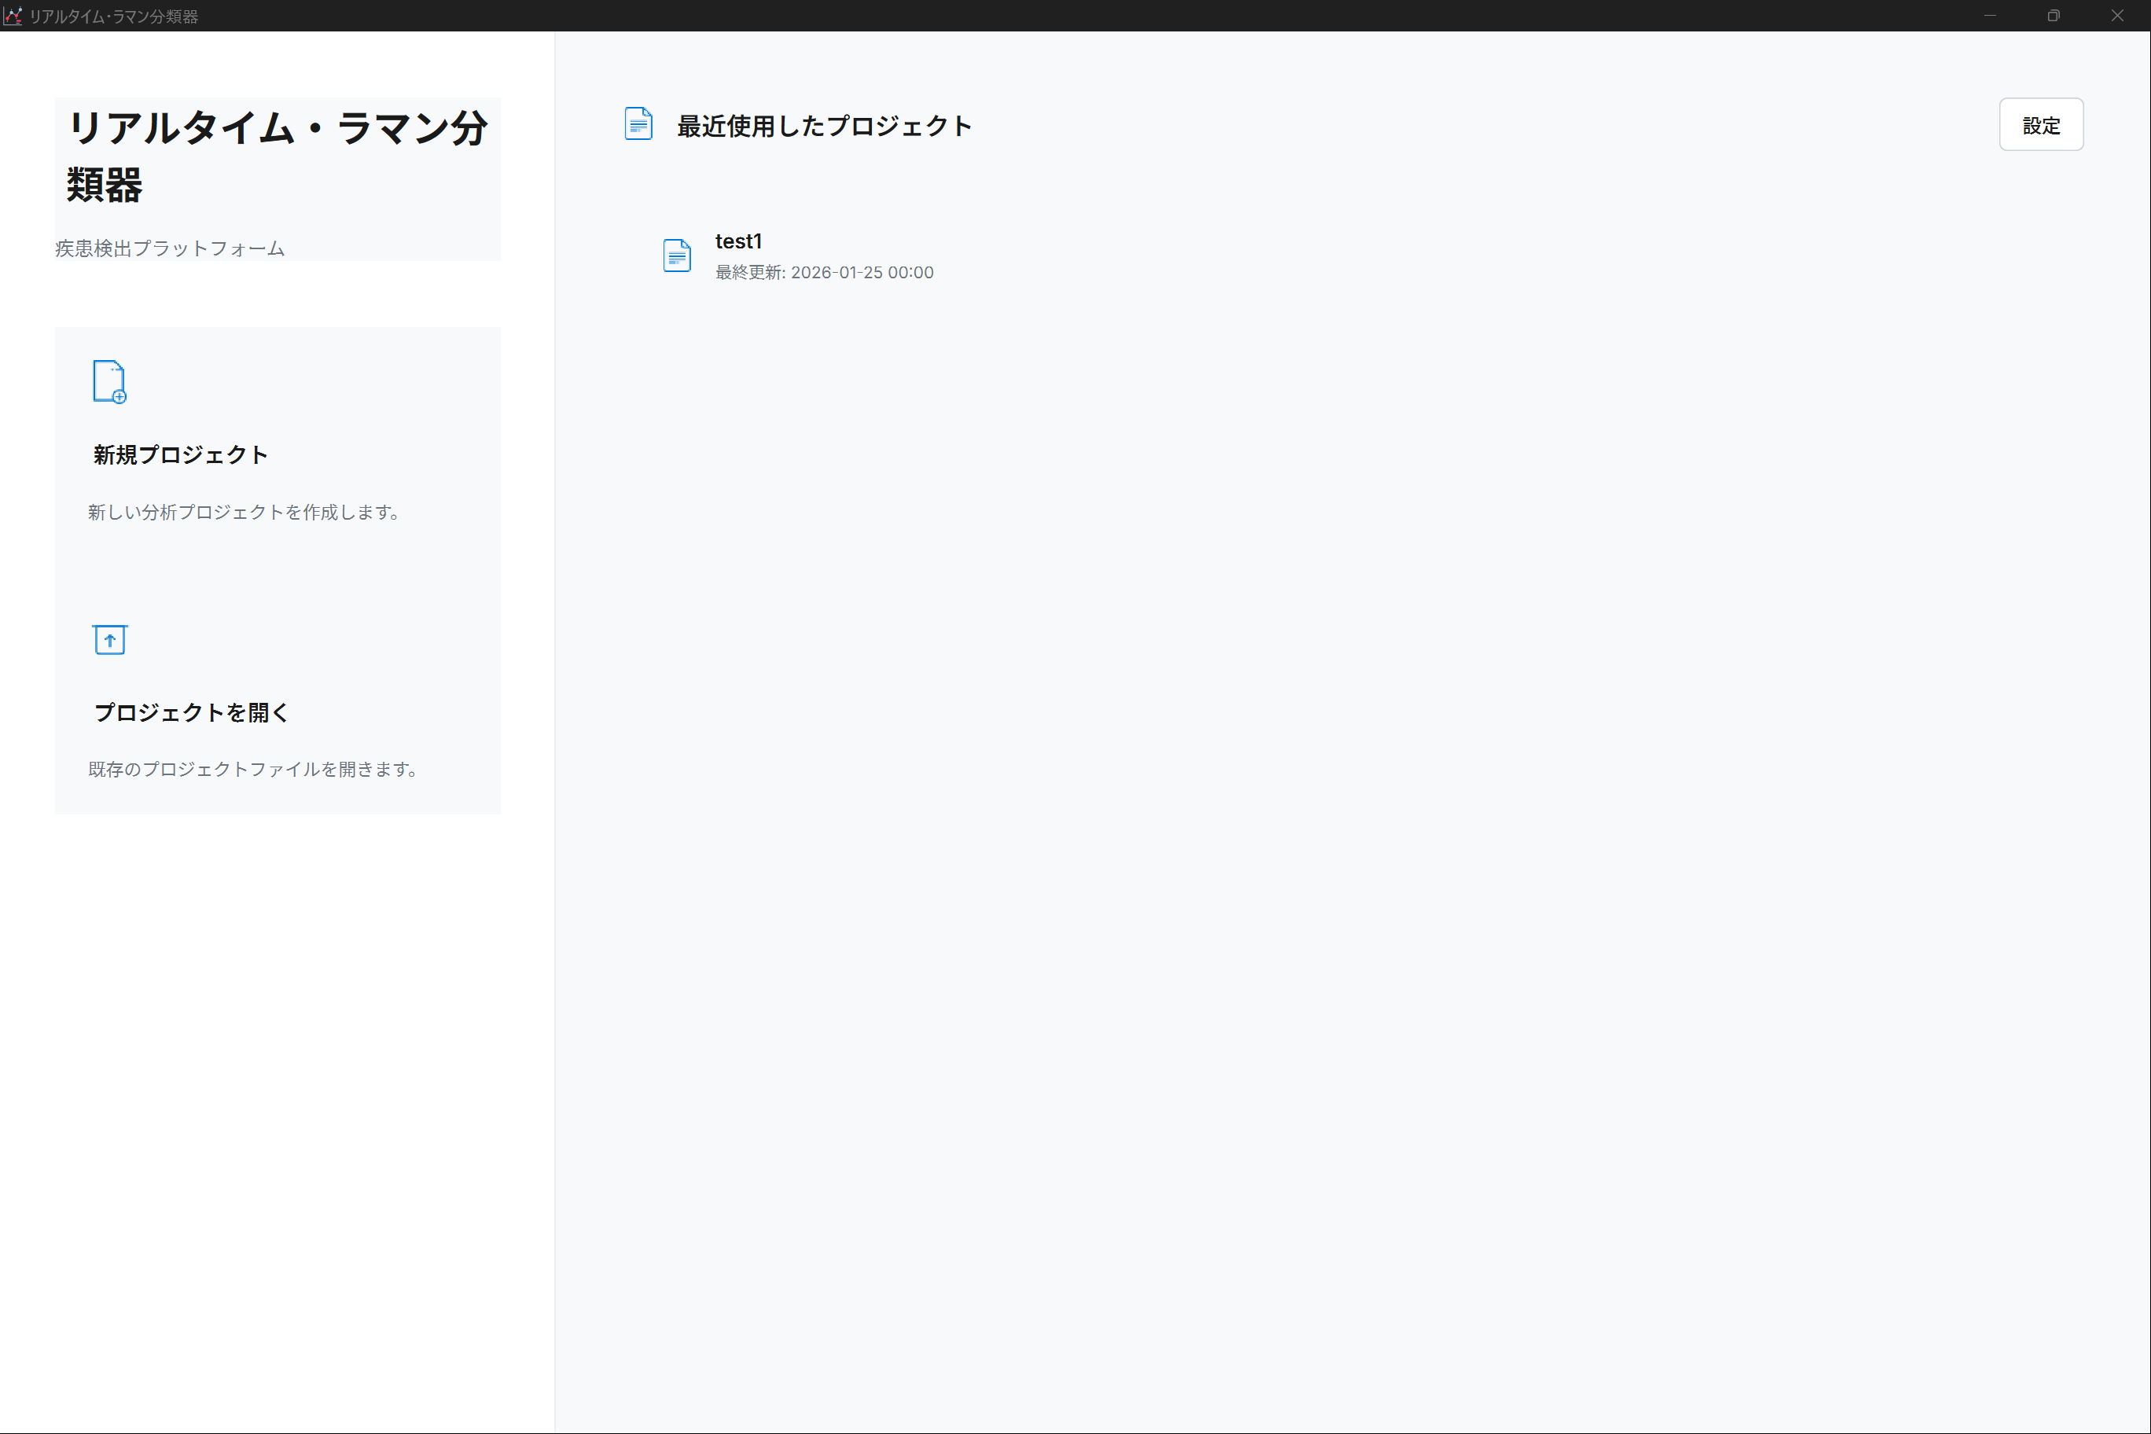Click the new project file-plus icon

[108, 381]
